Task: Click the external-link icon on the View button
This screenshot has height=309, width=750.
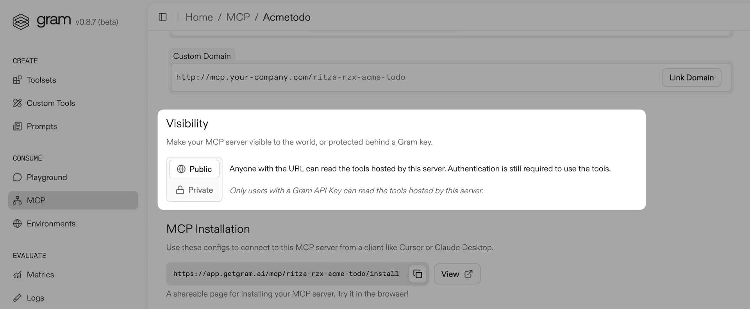Action: point(468,274)
